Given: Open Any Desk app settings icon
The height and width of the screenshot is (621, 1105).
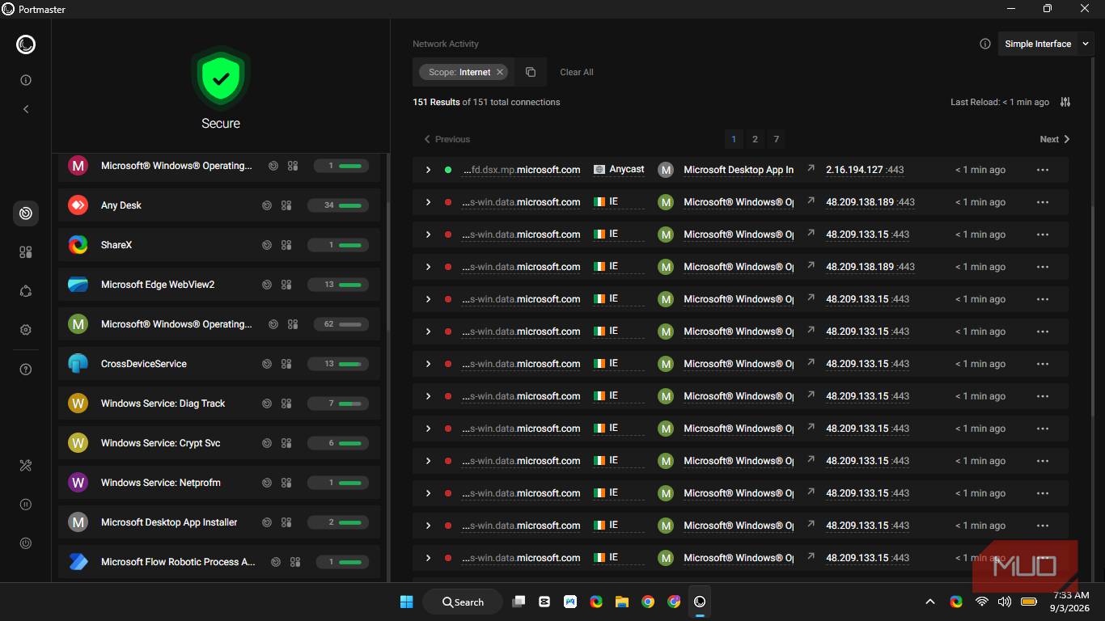Looking at the screenshot, I should 286,205.
